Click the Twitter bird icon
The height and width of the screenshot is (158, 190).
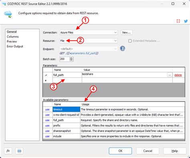coord(186,21)
